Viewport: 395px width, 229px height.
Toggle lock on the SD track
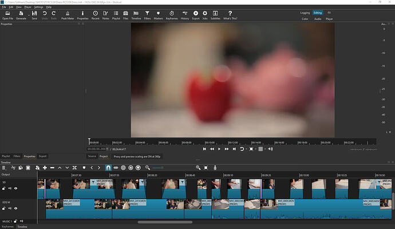4,188
